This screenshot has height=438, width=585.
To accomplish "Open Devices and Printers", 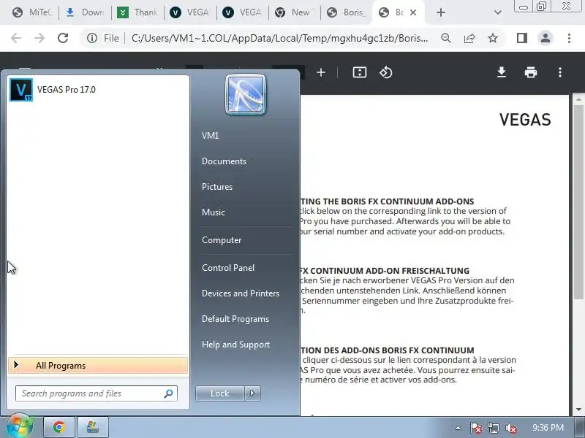I will [241, 293].
